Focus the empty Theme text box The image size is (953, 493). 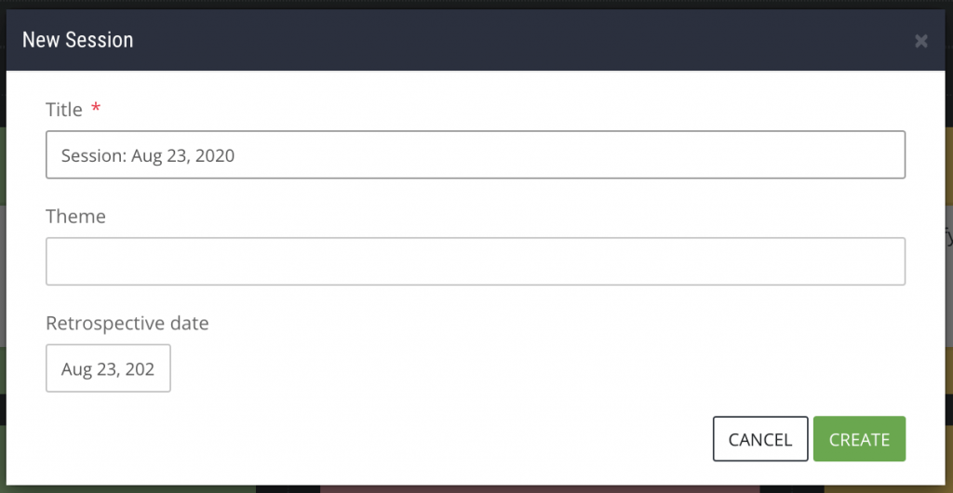475,261
